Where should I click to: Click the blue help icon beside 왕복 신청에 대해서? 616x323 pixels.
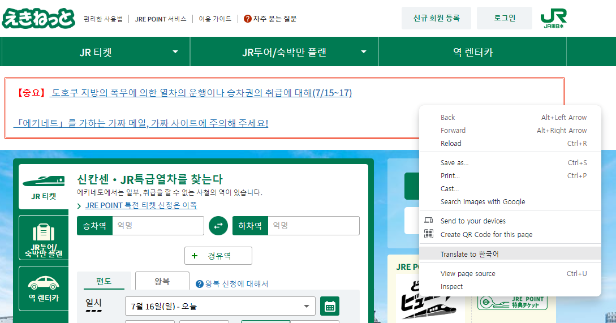[200, 284]
